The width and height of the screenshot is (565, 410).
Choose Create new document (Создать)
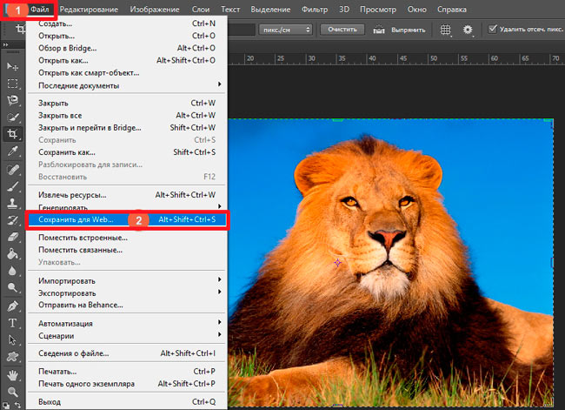(127, 24)
